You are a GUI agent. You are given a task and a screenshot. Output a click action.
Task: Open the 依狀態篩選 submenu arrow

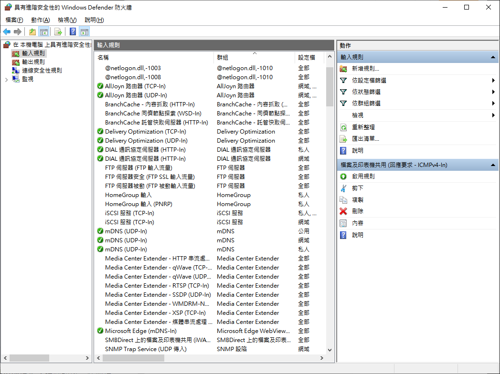tap(493, 92)
